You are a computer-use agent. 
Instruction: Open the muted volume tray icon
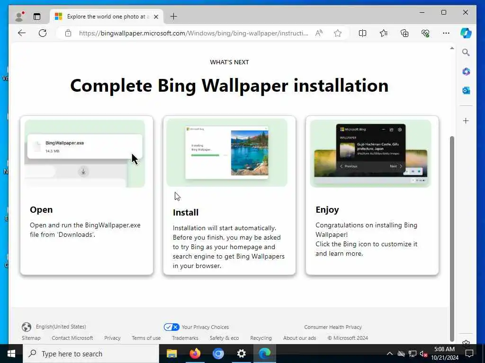[x=423, y=354]
